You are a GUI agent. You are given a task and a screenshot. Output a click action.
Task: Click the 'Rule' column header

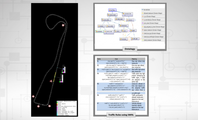(x=116, y=59)
